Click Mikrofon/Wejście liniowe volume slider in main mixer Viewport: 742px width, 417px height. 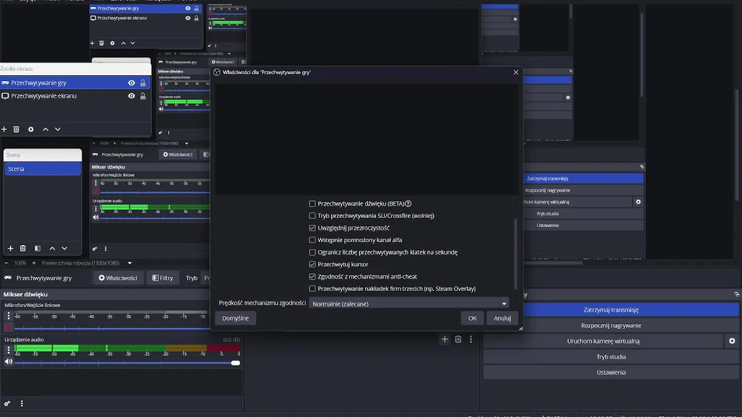click(x=113, y=328)
